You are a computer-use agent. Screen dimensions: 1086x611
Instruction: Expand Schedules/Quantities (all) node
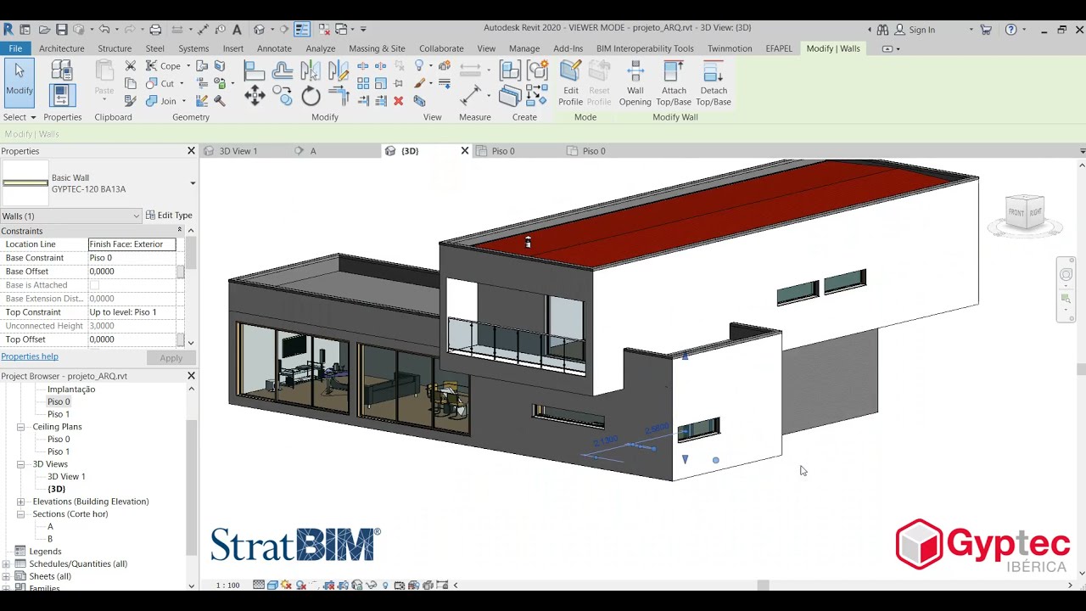(x=6, y=563)
